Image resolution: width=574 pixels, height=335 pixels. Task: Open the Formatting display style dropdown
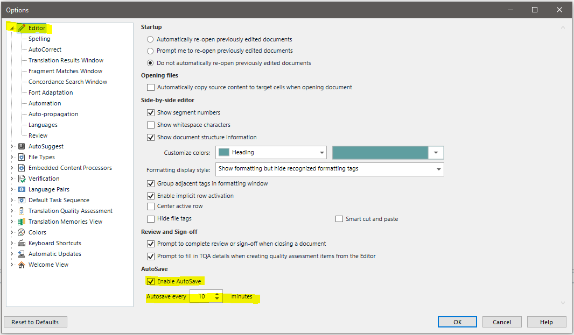(x=439, y=169)
